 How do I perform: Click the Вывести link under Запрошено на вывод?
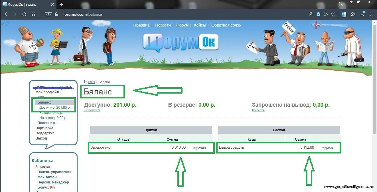[258, 110]
